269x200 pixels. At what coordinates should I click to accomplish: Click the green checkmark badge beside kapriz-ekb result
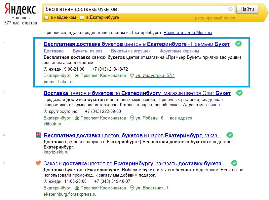click(x=230, y=135)
